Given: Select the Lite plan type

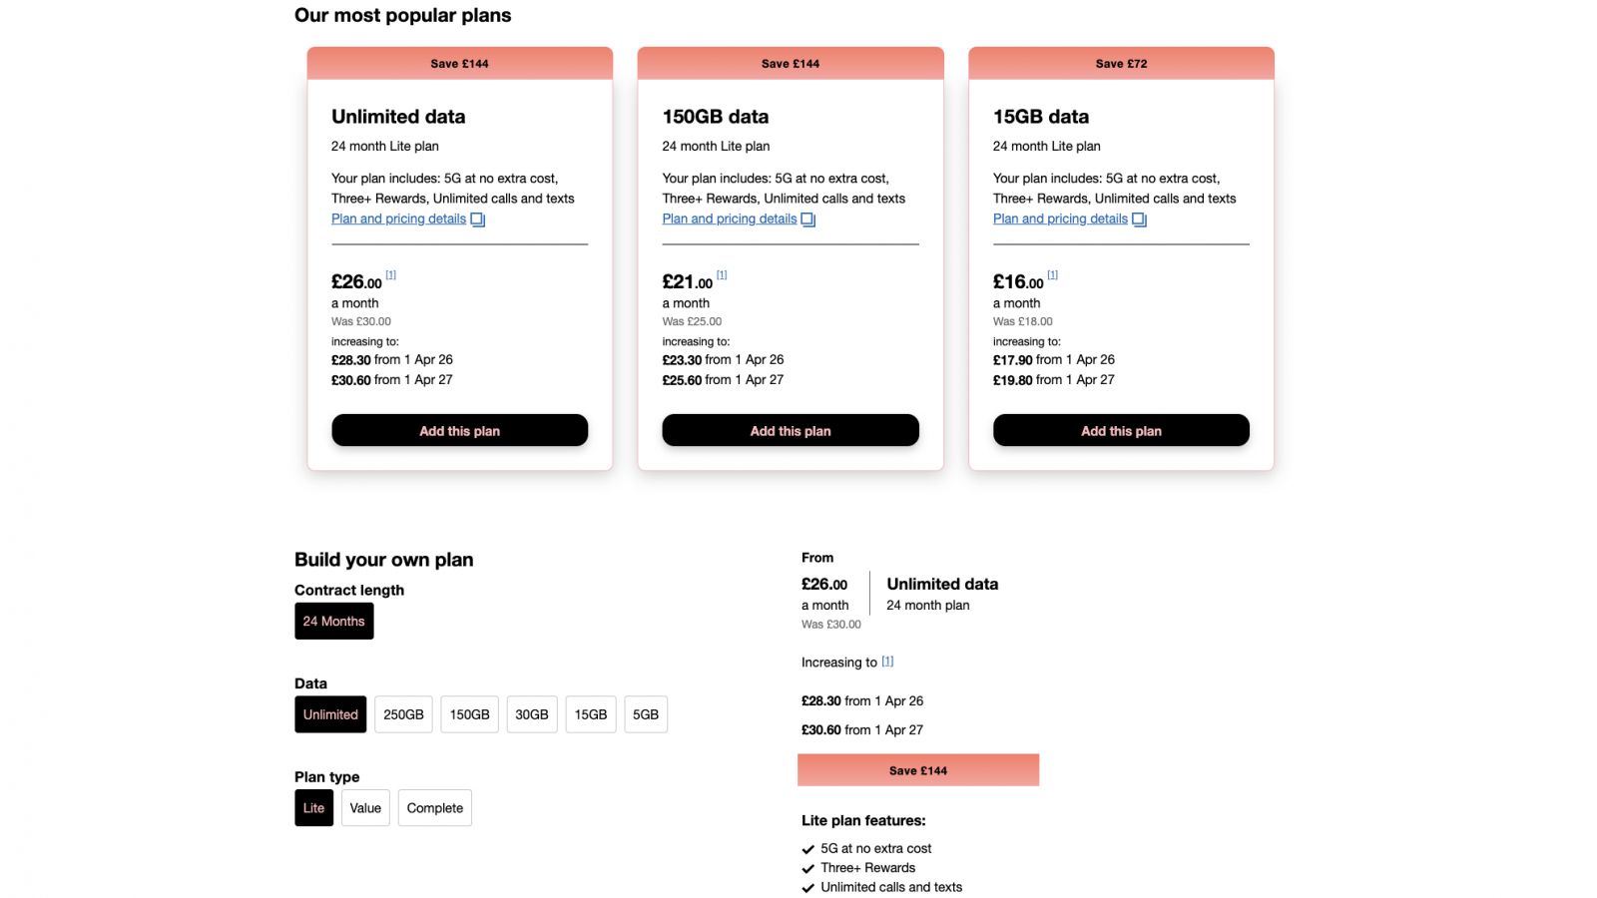Looking at the screenshot, I should click(313, 808).
